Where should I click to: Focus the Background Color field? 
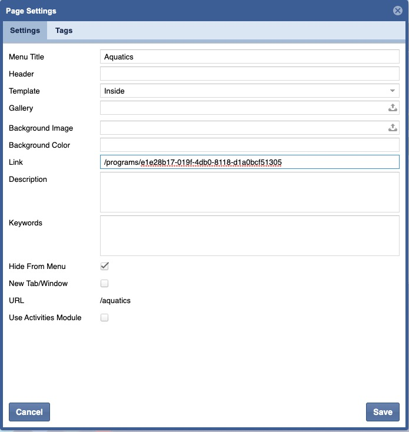[x=250, y=145]
